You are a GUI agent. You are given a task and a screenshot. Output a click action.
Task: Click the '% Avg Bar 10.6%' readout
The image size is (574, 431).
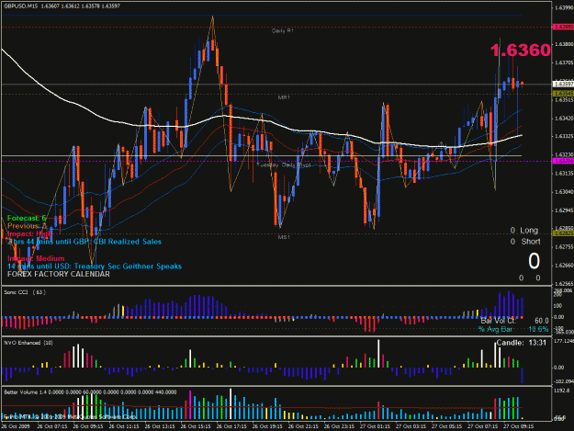point(513,329)
